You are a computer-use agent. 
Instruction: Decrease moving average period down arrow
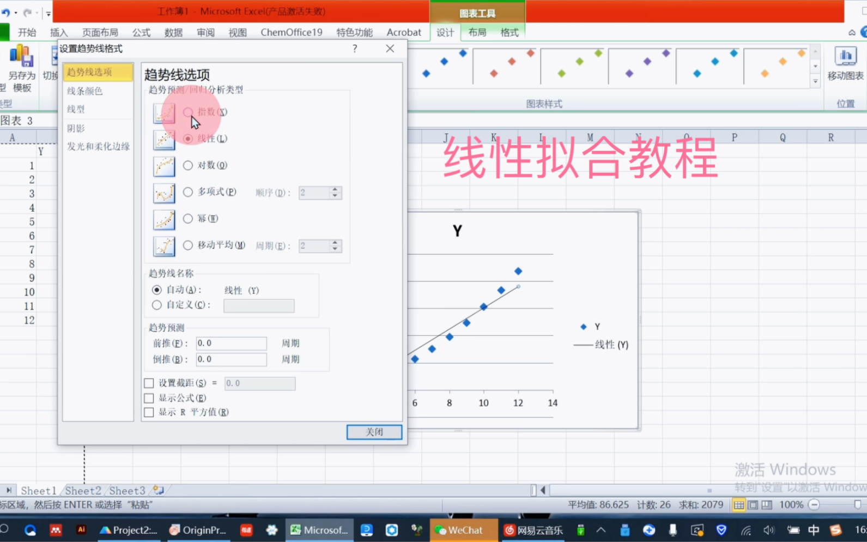point(336,249)
